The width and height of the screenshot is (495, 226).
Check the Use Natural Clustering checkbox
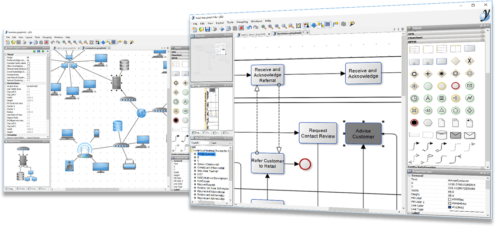tap(29, 78)
